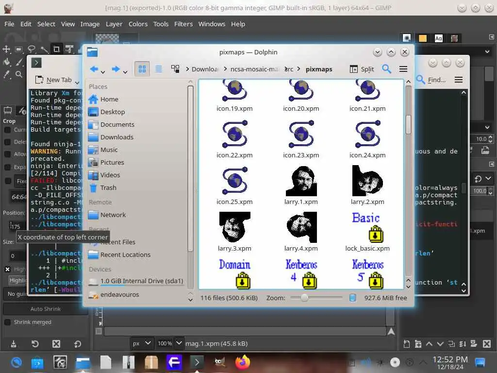Toggle the Highlight option in crop settings

click(8, 269)
